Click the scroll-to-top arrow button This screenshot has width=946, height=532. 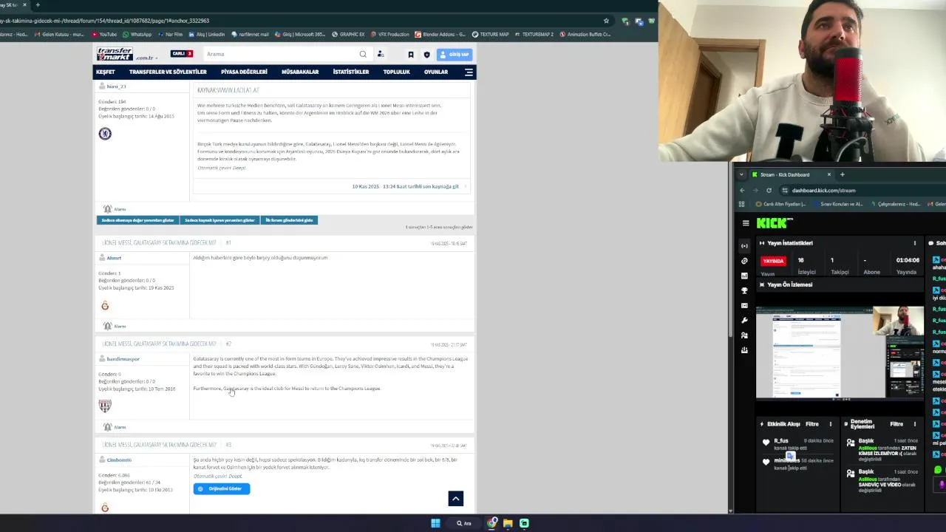coord(455,499)
